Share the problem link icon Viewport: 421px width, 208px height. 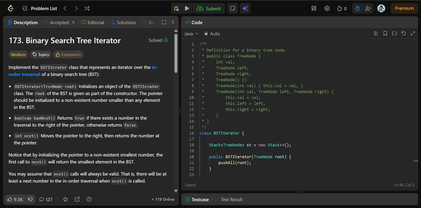[x=77, y=199]
